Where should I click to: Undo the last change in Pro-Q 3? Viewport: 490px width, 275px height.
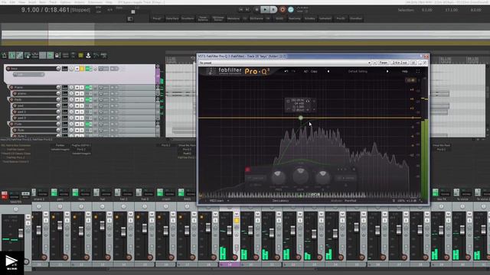(286, 71)
